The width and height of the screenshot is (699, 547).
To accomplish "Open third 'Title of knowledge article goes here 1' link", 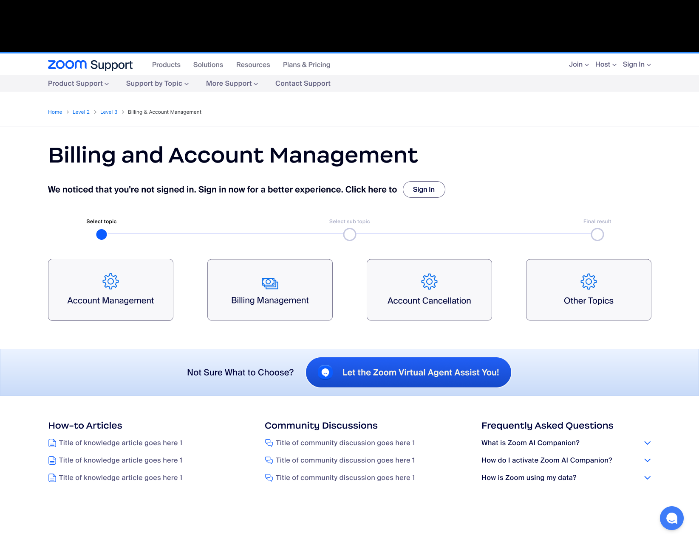I will pos(121,478).
